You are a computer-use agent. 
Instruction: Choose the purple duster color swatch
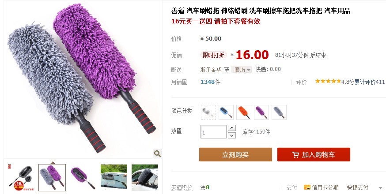tap(261, 112)
